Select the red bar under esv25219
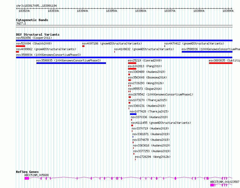The image size is (240, 188). point(132,63)
